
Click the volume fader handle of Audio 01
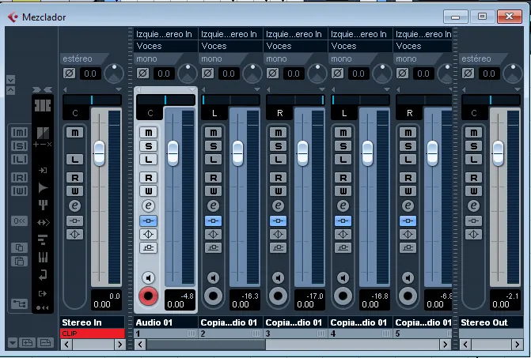(173, 152)
